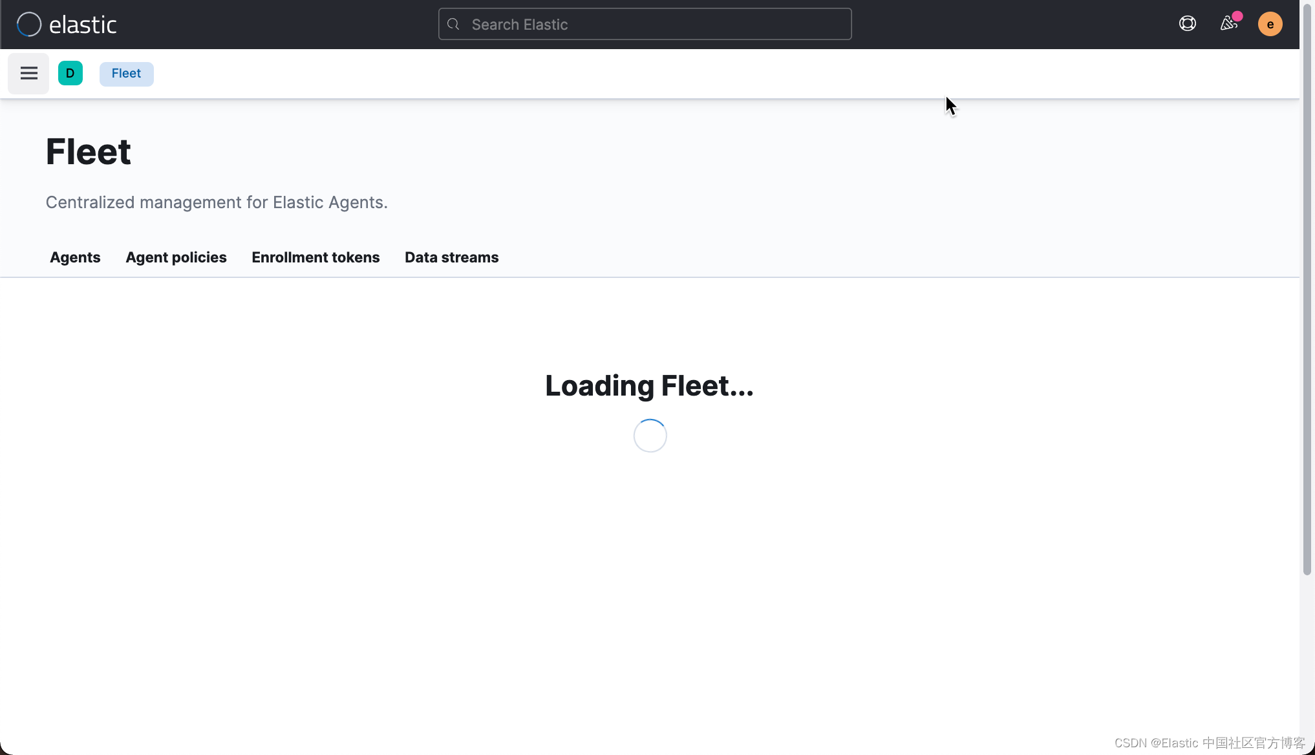Open the user account avatar 'e'
Viewport: 1315px width, 755px height.
click(x=1270, y=25)
